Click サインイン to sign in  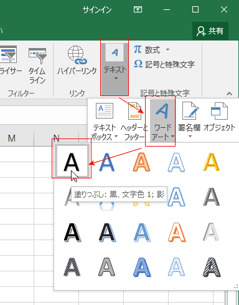click(x=97, y=9)
